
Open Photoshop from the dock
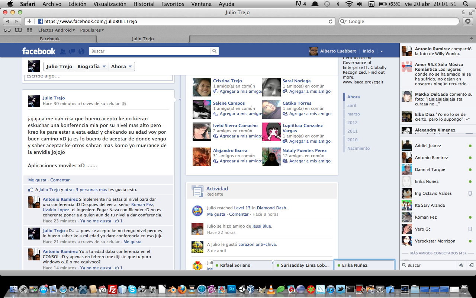tap(232, 289)
